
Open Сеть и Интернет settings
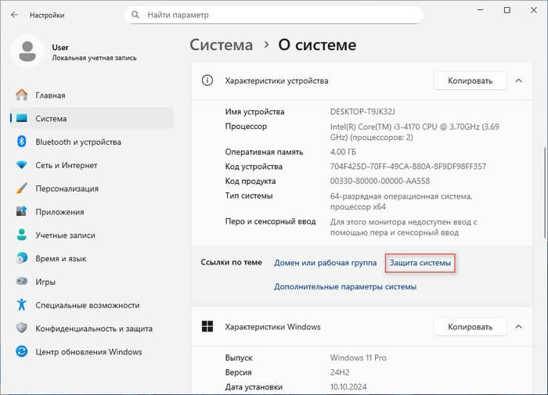(x=66, y=165)
